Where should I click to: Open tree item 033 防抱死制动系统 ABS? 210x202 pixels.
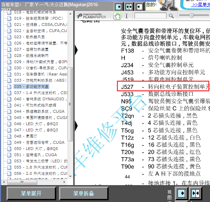click(x=40, y=80)
